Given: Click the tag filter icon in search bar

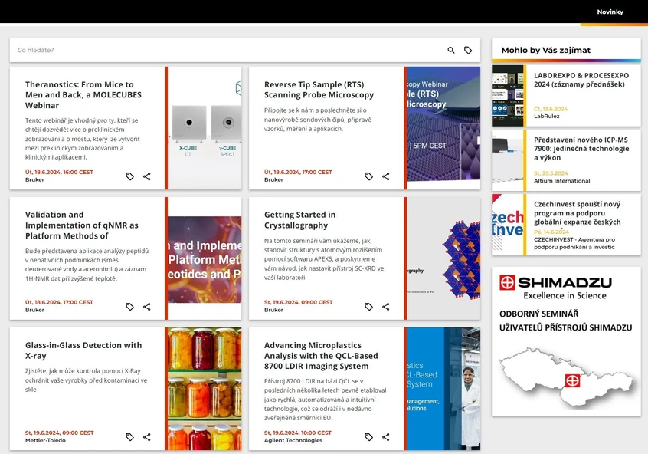Looking at the screenshot, I should 468,50.
